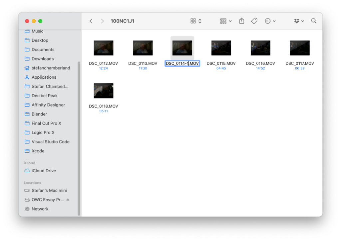Click the 05:11 duration label
Screen dimensions: 341x241
tap(104, 111)
